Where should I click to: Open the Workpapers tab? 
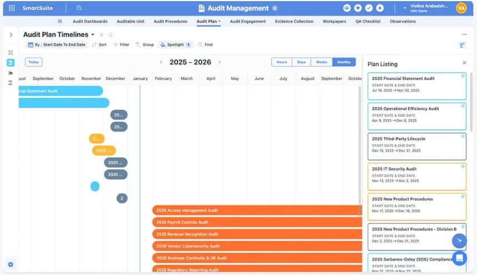[334, 21]
